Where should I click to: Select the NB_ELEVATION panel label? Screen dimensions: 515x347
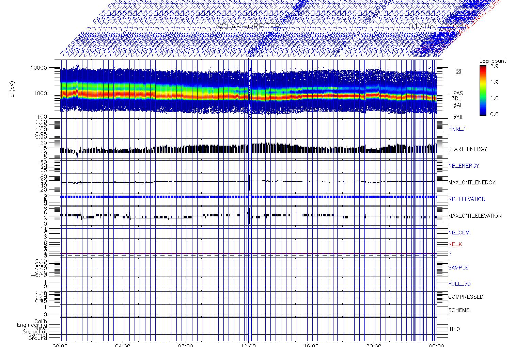467,199
